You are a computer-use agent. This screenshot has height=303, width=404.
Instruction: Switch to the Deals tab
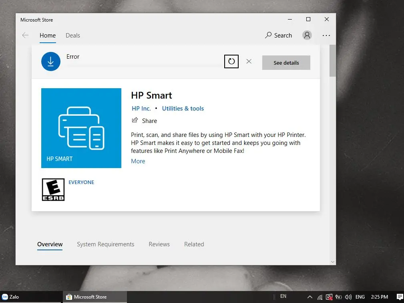tap(72, 36)
